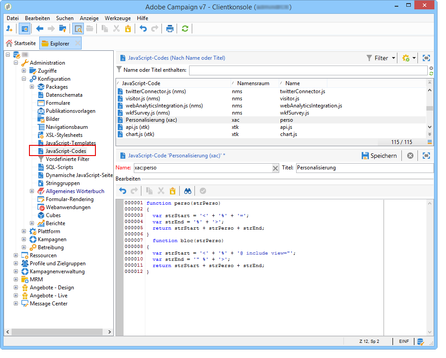The width and height of the screenshot is (446, 358).
Task: Open the Filter dropdown
Action: coord(381,58)
